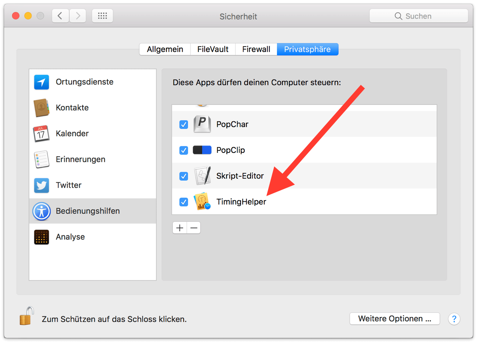Toggle the Skript-Editor checkbox
This screenshot has height=342, width=477.
tap(184, 176)
